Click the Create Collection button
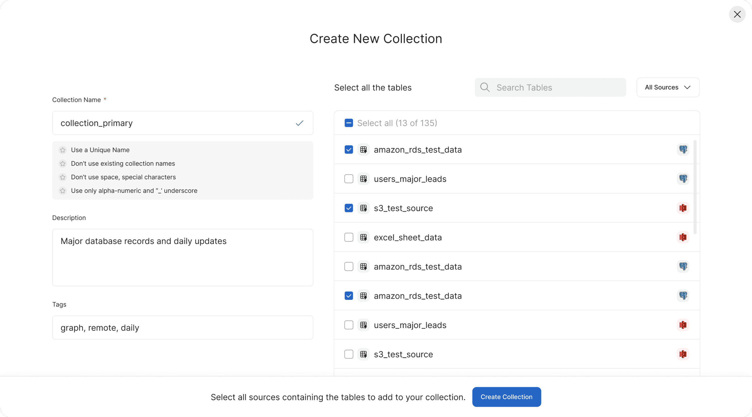Screen dimensions: 752x417 coord(506,397)
